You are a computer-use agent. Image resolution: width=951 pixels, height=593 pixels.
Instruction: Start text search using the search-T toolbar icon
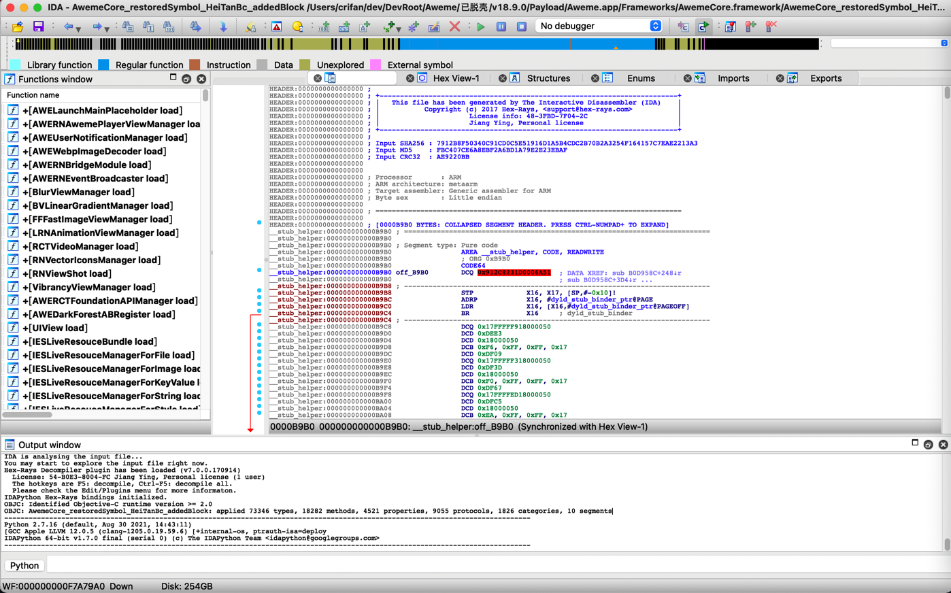click(x=148, y=26)
